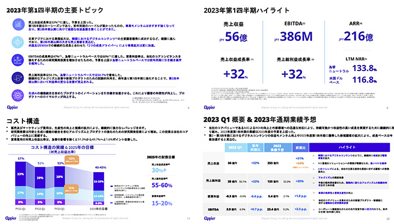
Task: Click the EBITDA row label in the table
Action: coord(213,209)
